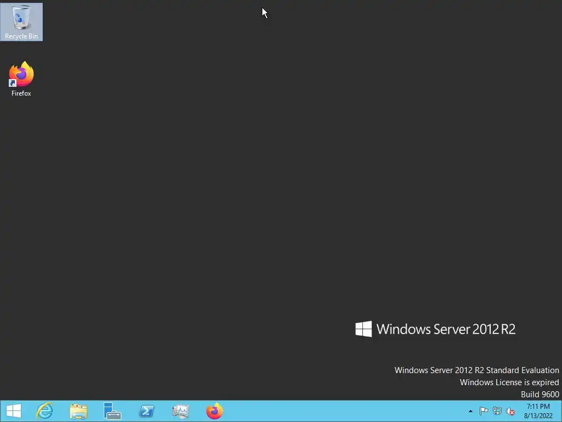
Task: Open the Windows Start button
Action: pos(14,411)
